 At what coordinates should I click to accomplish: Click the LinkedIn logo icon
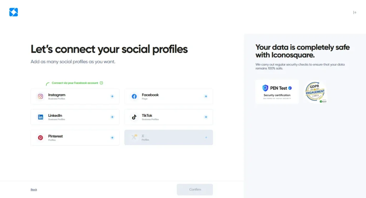coord(41,117)
